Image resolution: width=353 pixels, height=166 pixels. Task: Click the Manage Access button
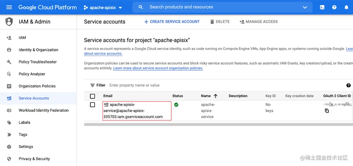259,22
